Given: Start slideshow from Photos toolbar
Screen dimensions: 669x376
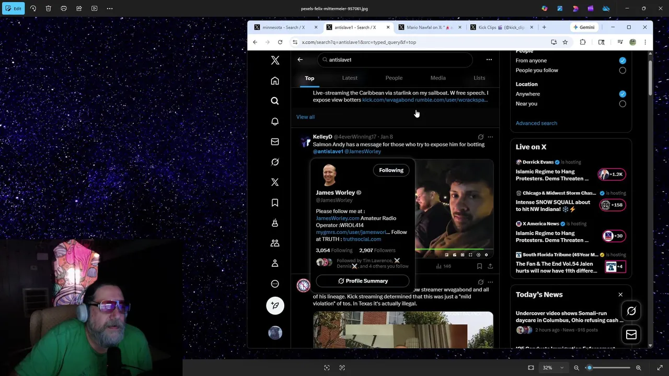Looking at the screenshot, I should click(x=94, y=8).
